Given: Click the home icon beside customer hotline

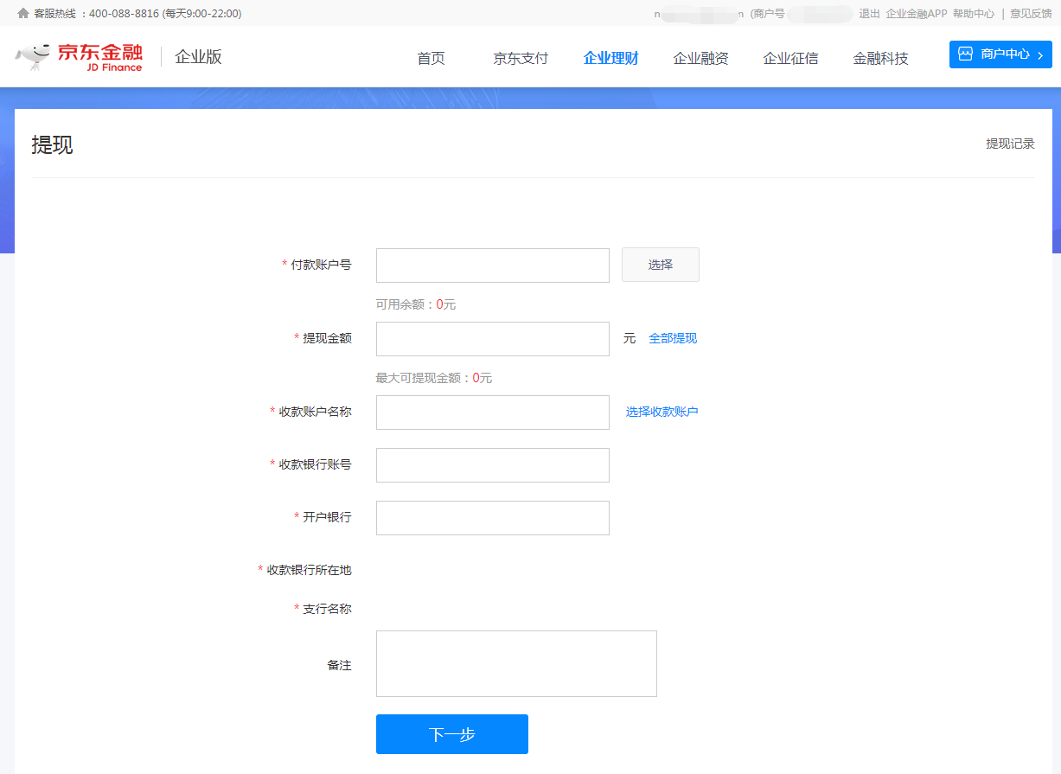Looking at the screenshot, I should tap(23, 14).
